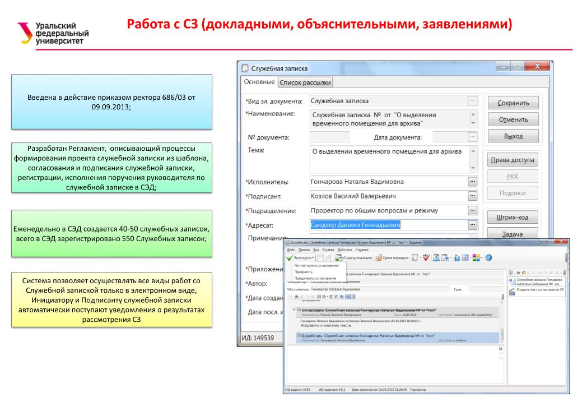Viewport: 573px width, 397px height.
Task: Click the round arrow icon above attachments panel
Action: pos(511,272)
